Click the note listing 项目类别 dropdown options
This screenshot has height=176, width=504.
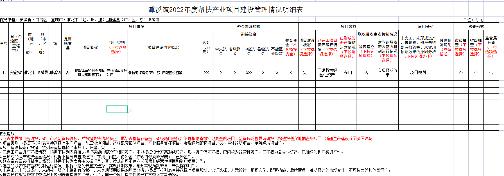(x=142, y=143)
